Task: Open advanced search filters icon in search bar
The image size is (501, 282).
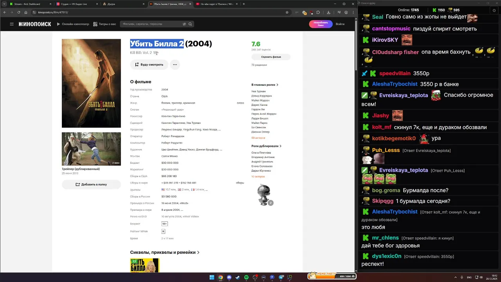Action: pyautogui.click(x=184, y=24)
